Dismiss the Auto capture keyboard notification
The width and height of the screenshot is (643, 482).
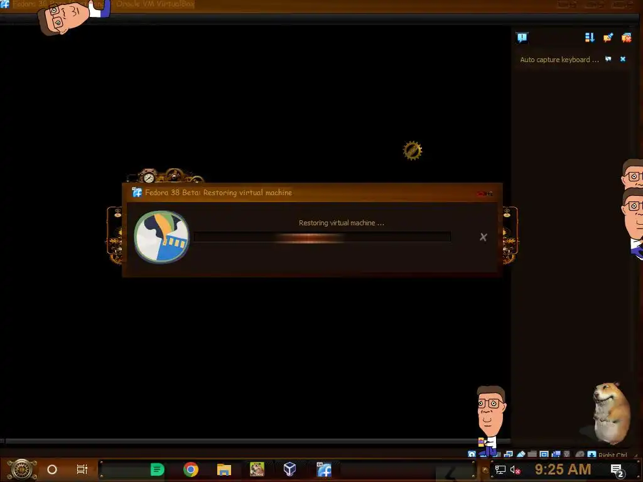(623, 60)
